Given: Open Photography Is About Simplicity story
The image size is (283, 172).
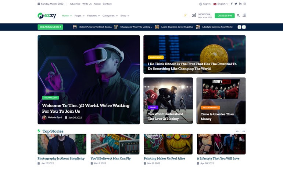Looking at the screenshot, I should pos(61,158).
